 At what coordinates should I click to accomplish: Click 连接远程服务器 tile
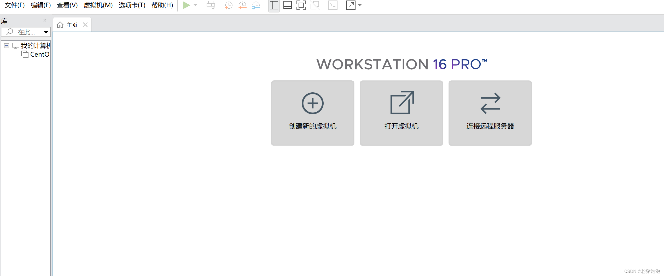[490, 113]
